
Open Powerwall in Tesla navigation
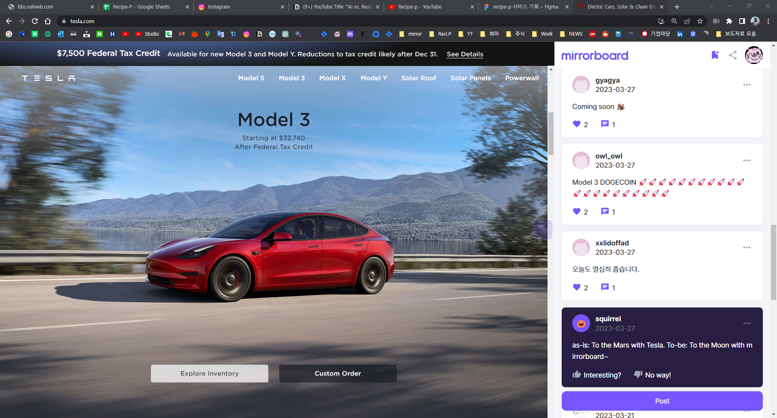pyautogui.click(x=522, y=78)
